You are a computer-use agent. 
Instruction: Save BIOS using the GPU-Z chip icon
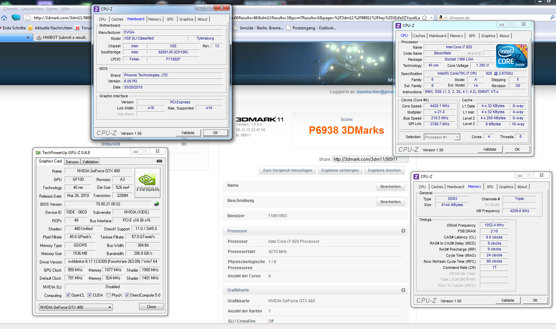pyautogui.click(x=157, y=204)
